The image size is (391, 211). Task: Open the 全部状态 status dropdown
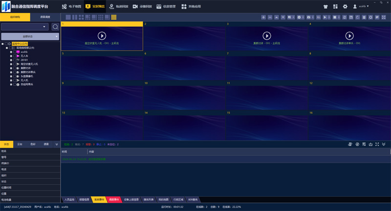[30, 37]
